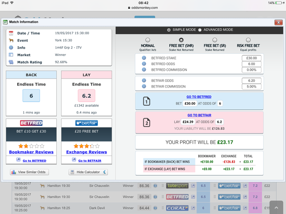Screen dimensions: 286x214
Task: Click the calendar icon beside Date / Time
Action: point(11,33)
